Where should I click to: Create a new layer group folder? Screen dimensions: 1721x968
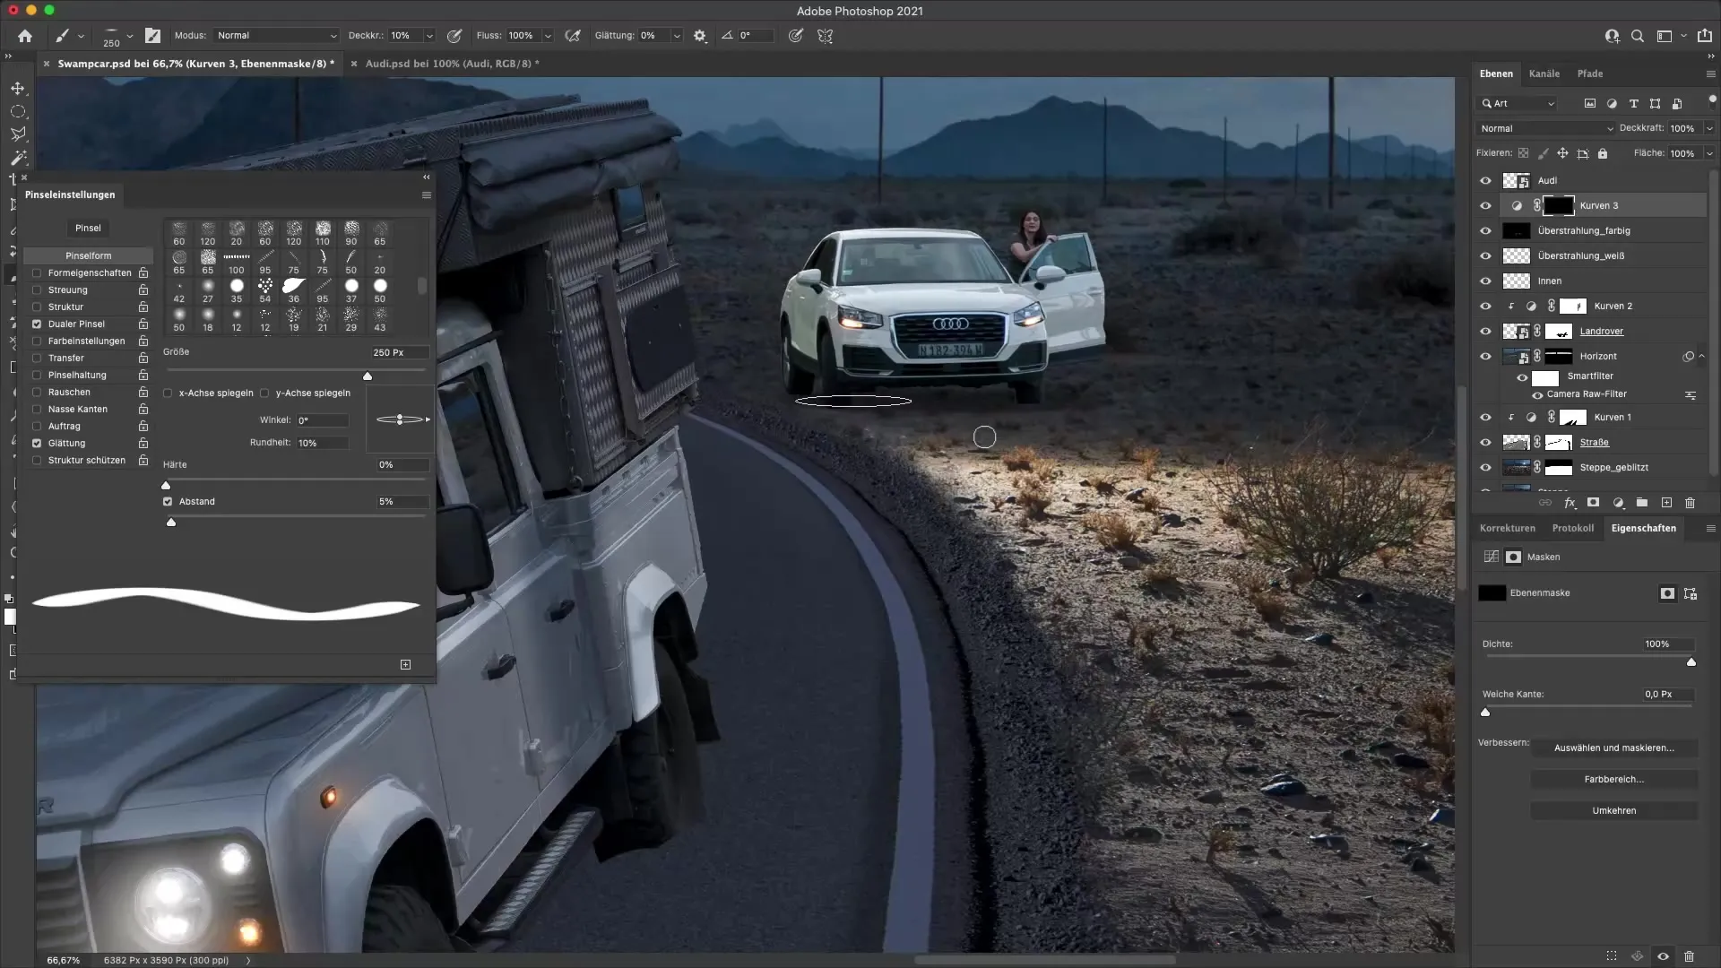click(x=1641, y=503)
